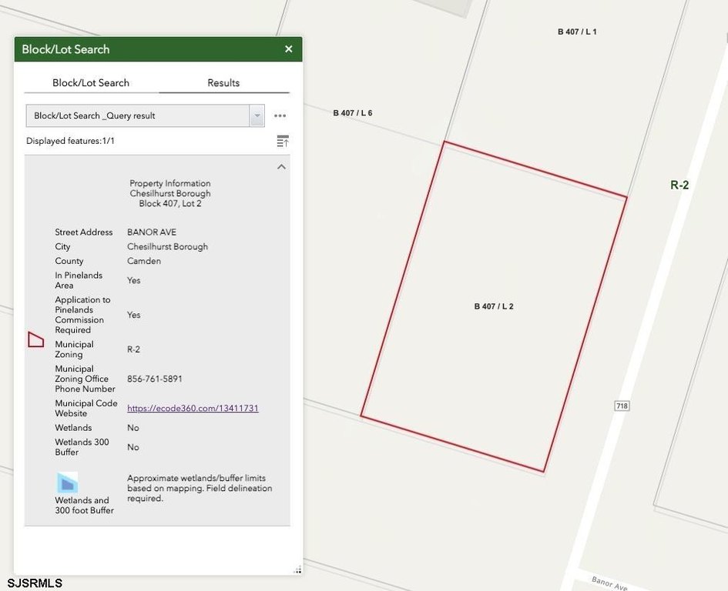This screenshot has width=728, height=591.
Task: Click the B 407 / L 1 parcel label
Action: click(577, 32)
